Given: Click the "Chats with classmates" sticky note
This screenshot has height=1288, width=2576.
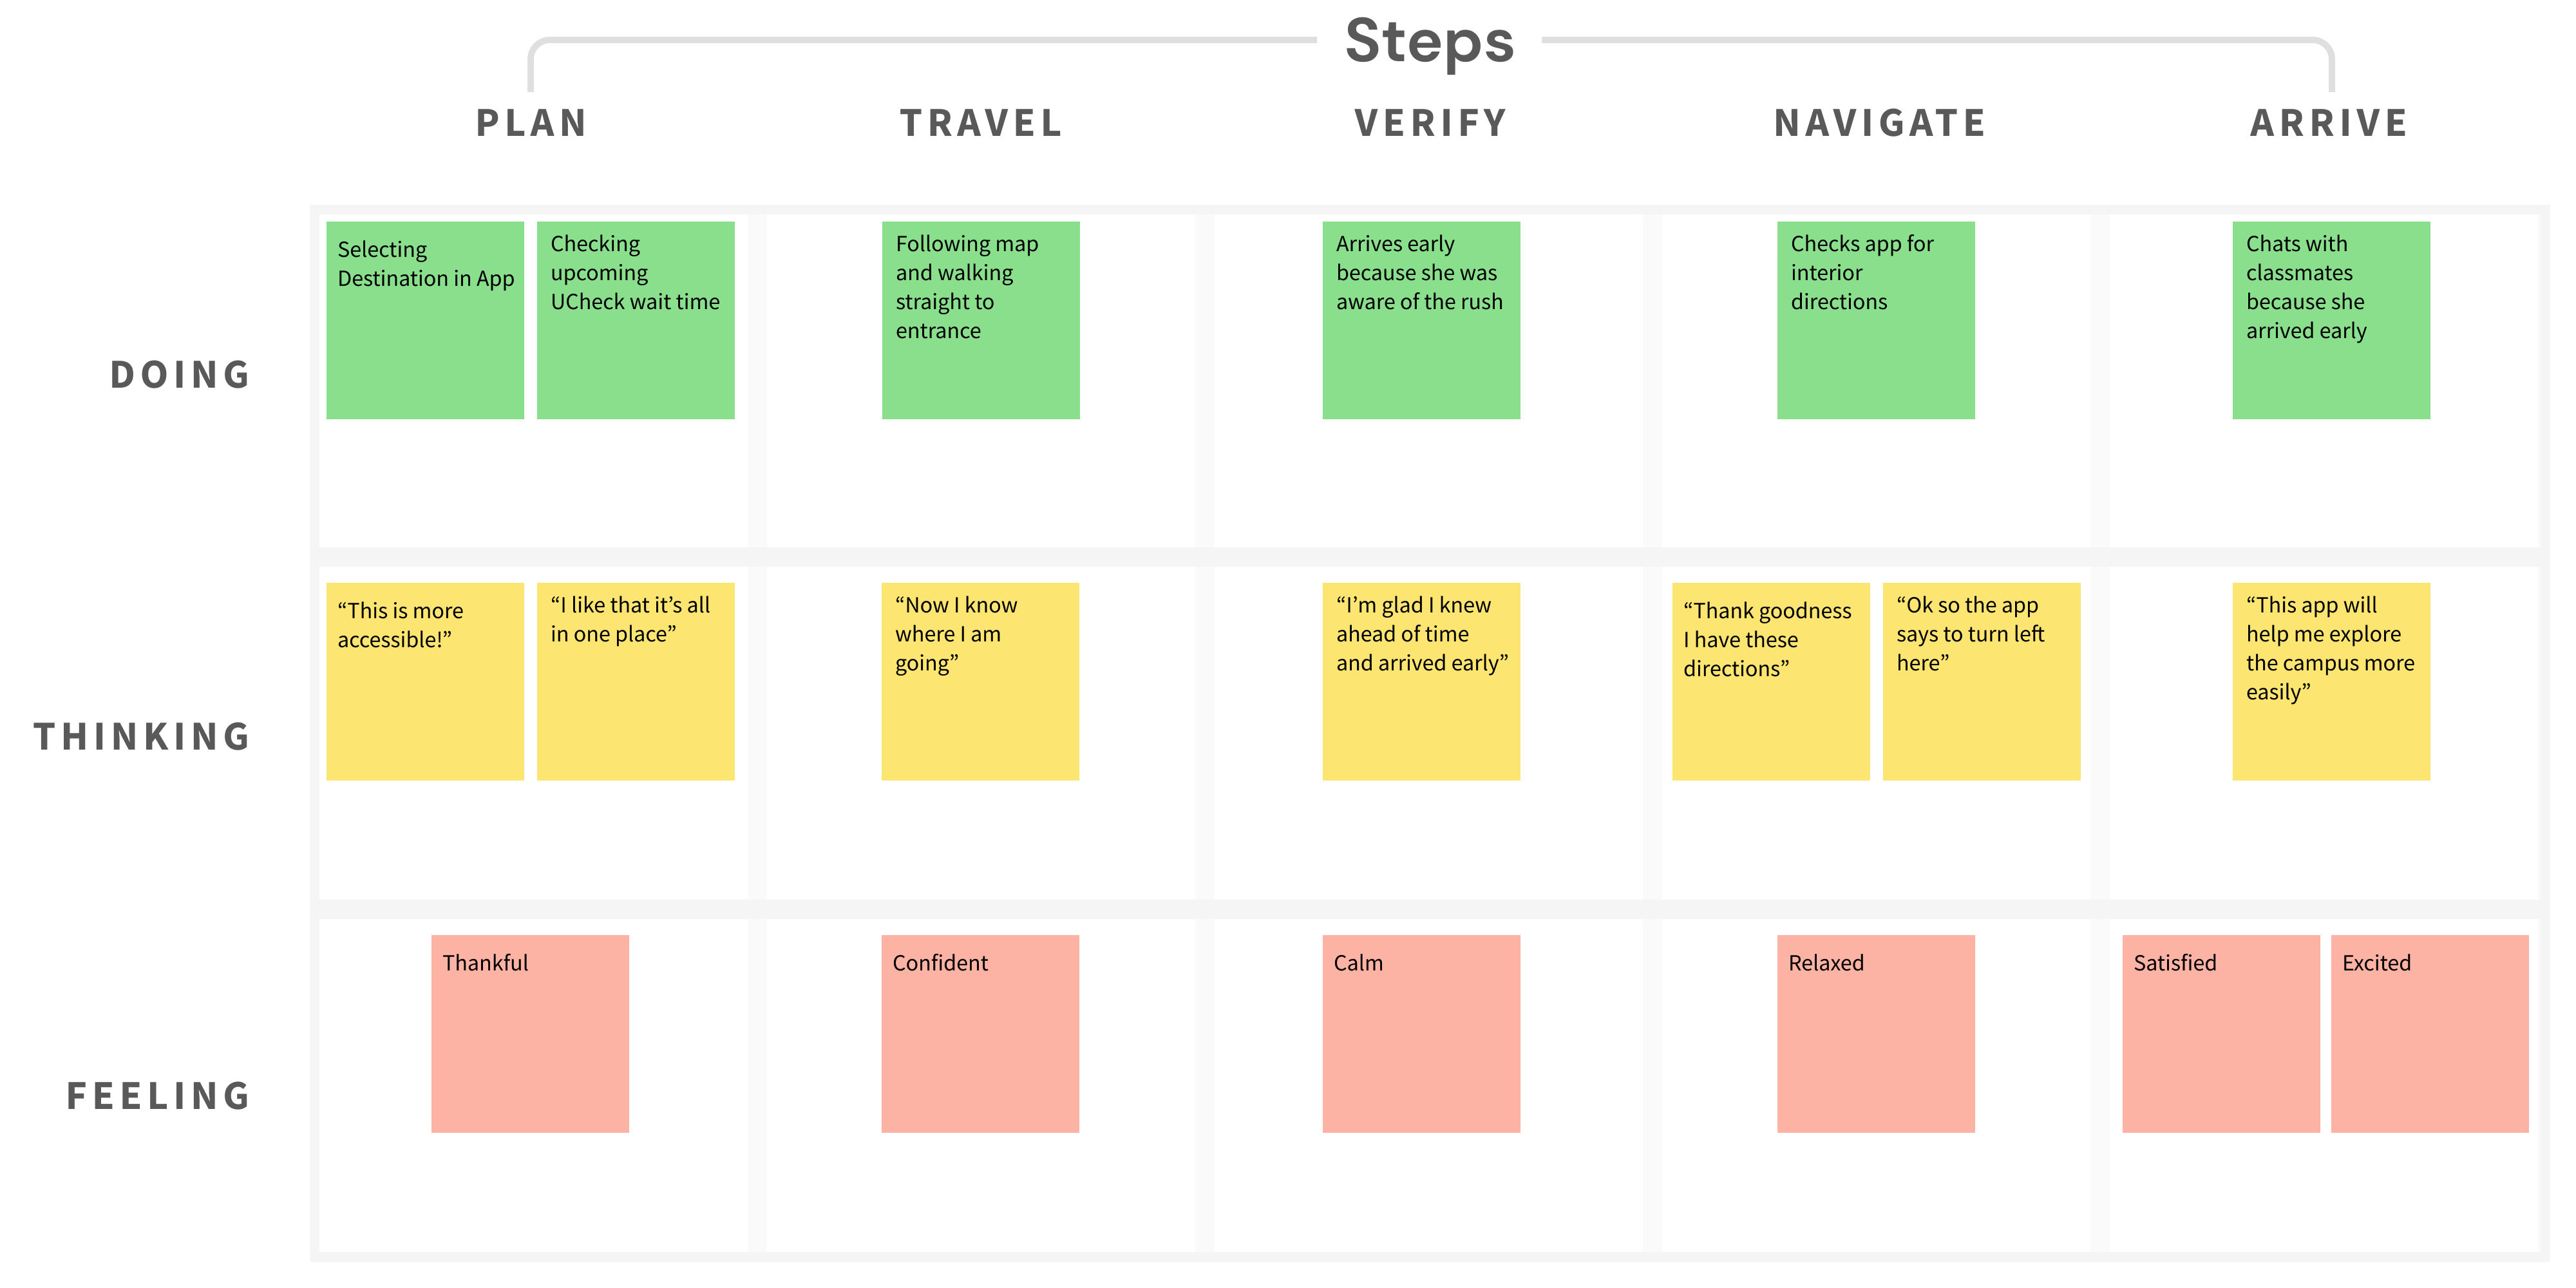Looking at the screenshot, I should pyautogui.click(x=2331, y=320).
